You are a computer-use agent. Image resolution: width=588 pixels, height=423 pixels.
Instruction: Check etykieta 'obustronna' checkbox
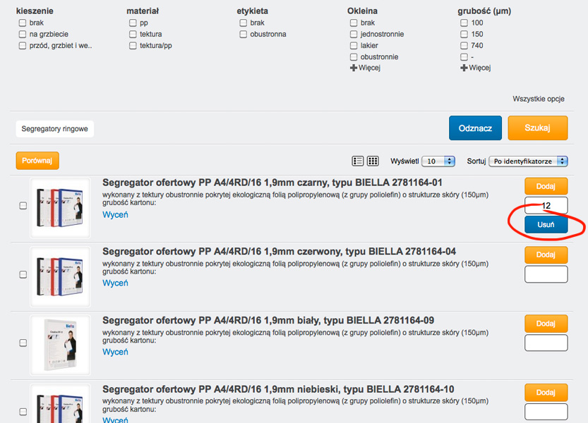click(x=243, y=35)
